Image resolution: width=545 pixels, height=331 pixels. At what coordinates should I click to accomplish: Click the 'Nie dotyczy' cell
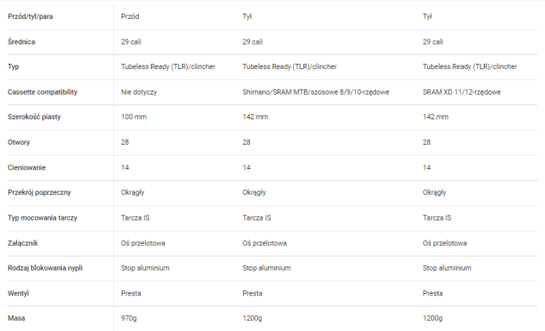(x=139, y=92)
